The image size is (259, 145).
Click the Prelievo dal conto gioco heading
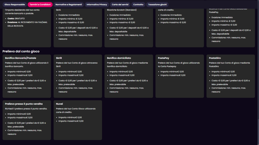pyautogui.click(x=21, y=51)
